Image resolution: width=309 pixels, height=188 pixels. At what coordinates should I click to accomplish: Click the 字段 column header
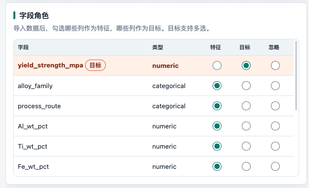pyautogui.click(x=23, y=47)
